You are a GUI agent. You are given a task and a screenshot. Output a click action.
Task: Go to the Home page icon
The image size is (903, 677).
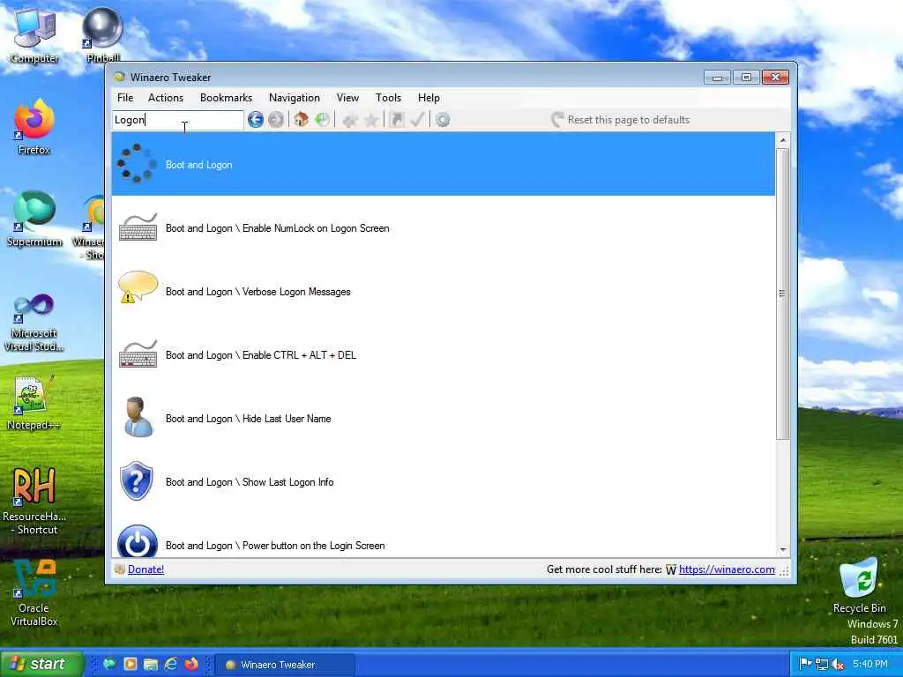[302, 120]
